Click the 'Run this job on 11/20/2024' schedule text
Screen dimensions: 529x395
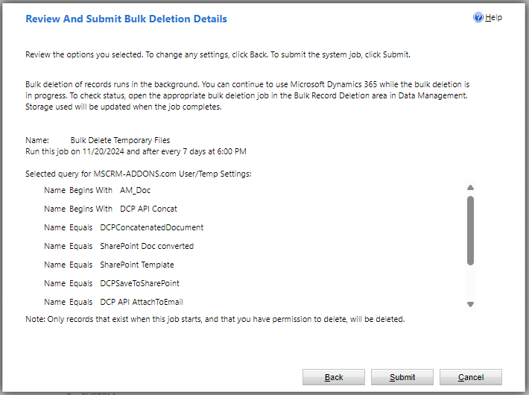(x=136, y=151)
